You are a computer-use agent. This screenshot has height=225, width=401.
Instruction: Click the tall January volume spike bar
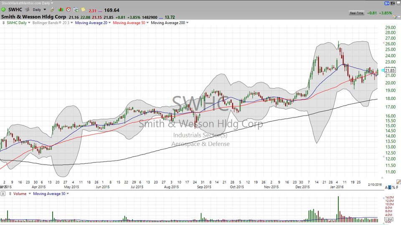pyautogui.click(x=338, y=209)
